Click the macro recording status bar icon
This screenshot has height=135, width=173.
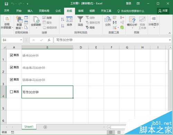click(x=12, y=132)
